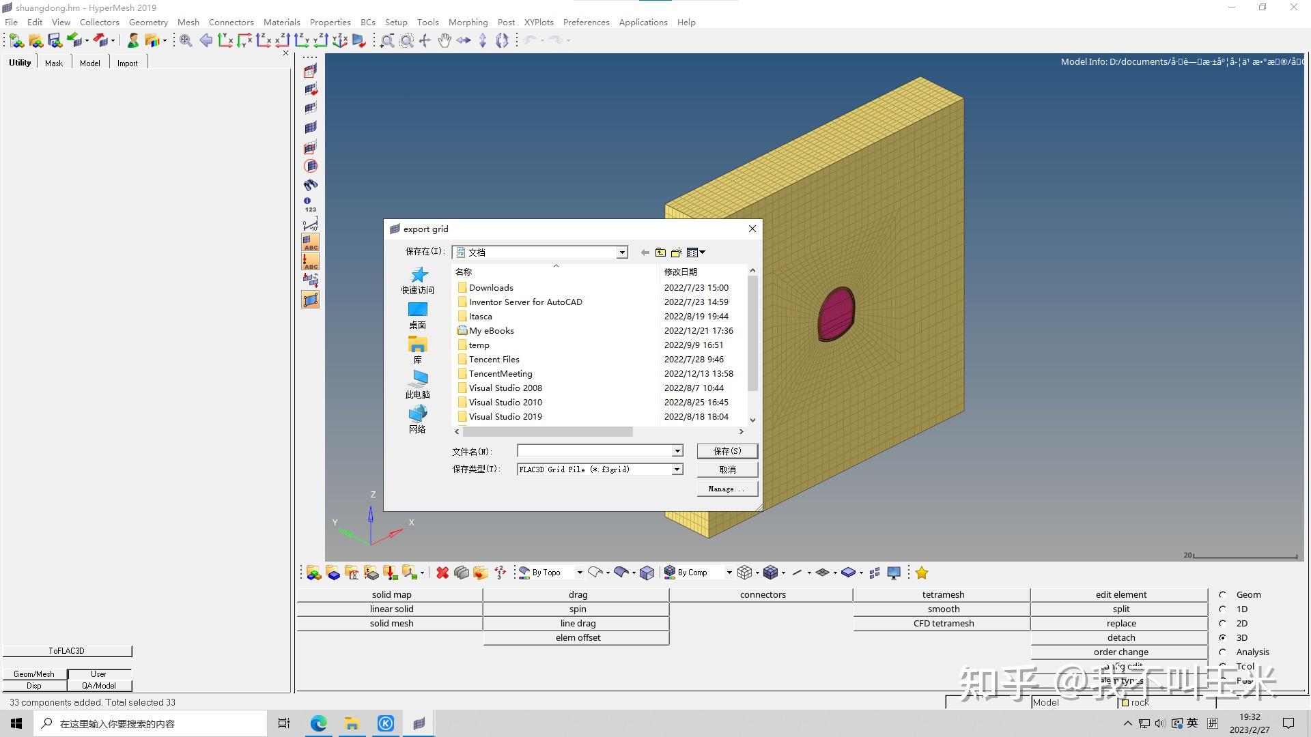Open the By Comp color mode dropdown
1311x737 pixels.
[x=729, y=573]
